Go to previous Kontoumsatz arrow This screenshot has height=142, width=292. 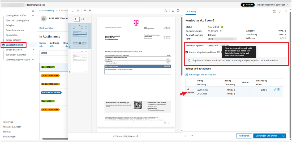click(x=186, y=136)
